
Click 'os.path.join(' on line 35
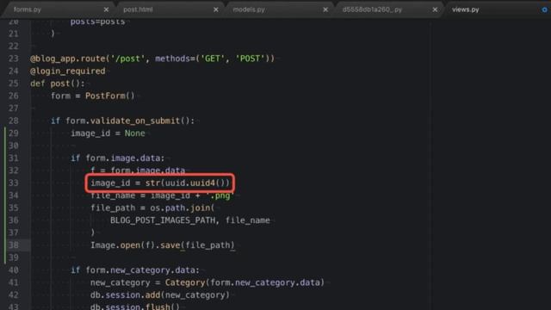coord(182,208)
